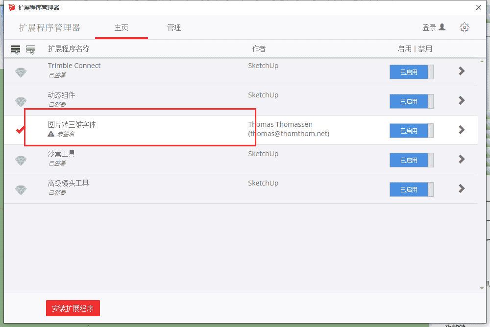Viewport: 490px width, 327px height.
Task: Select the 高级镜头工具 gem icon
Action: 21,190
